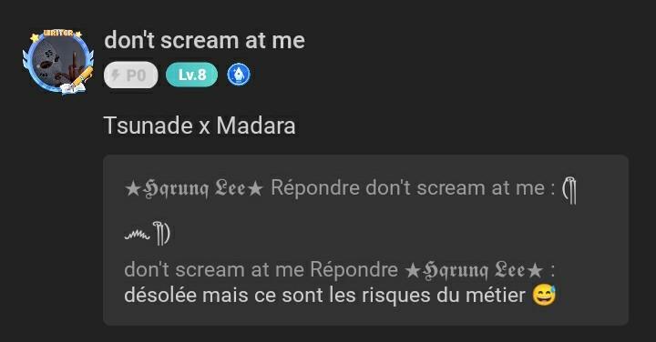
Task: Tap the WRITER banner on avatar frame
Action: 58,33
